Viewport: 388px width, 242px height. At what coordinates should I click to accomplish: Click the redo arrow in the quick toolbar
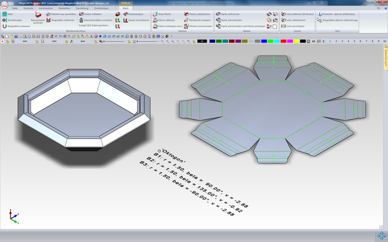click(x=60, y=36)
